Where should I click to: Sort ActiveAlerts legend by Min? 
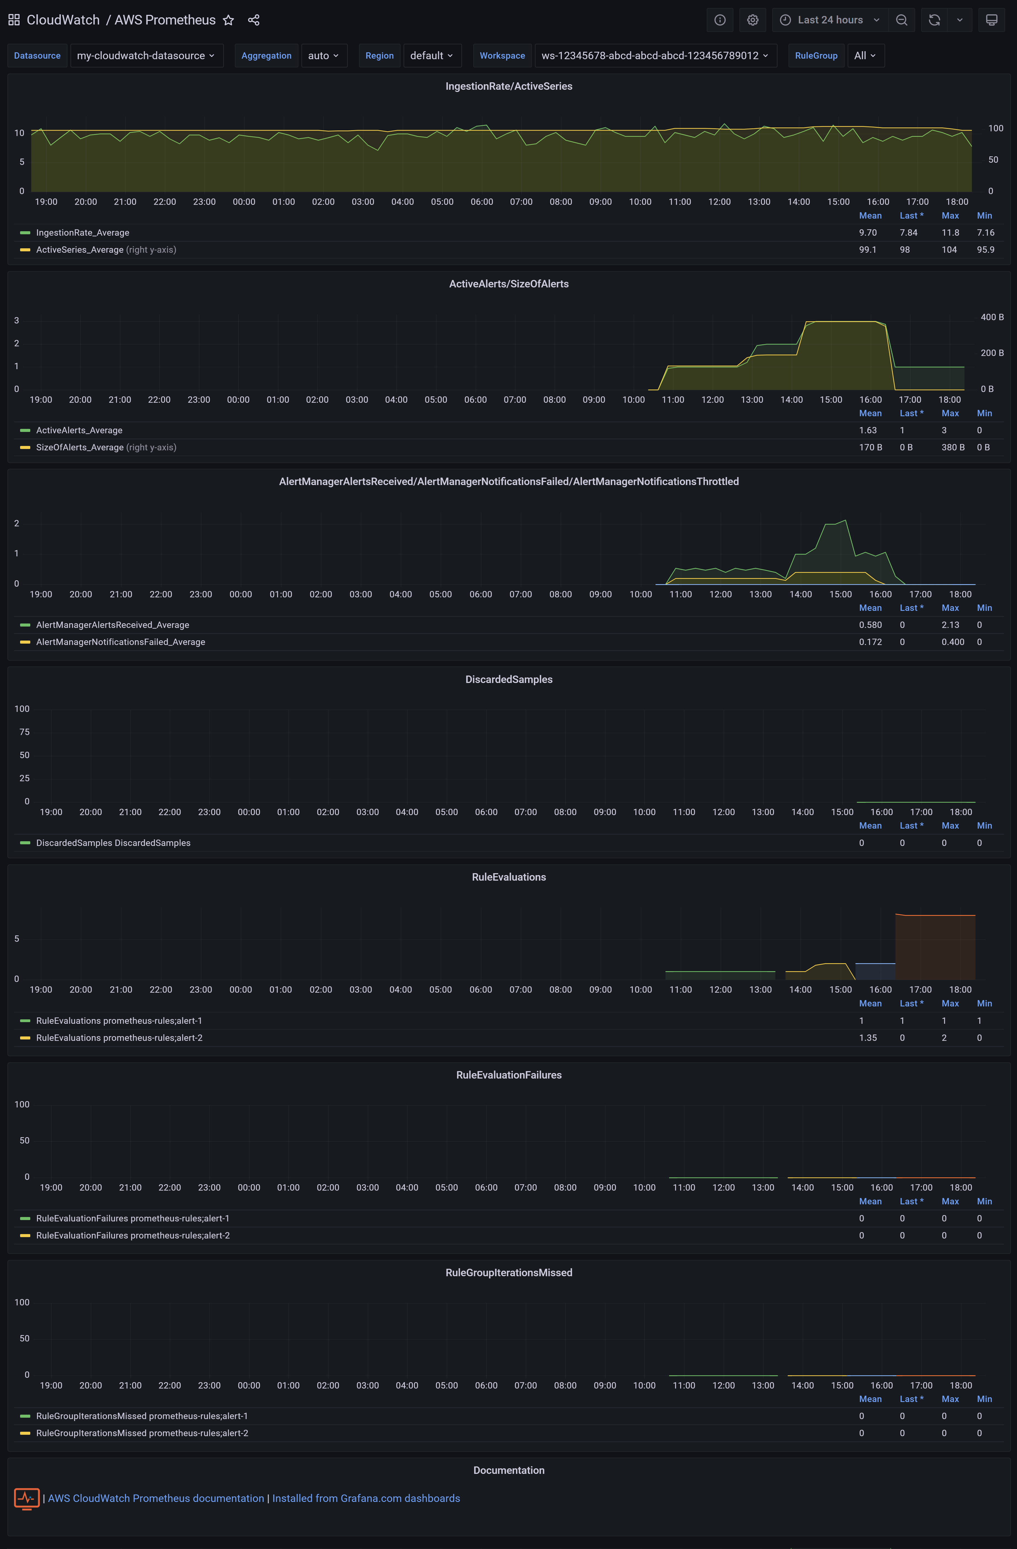click(x=985, y=413)
